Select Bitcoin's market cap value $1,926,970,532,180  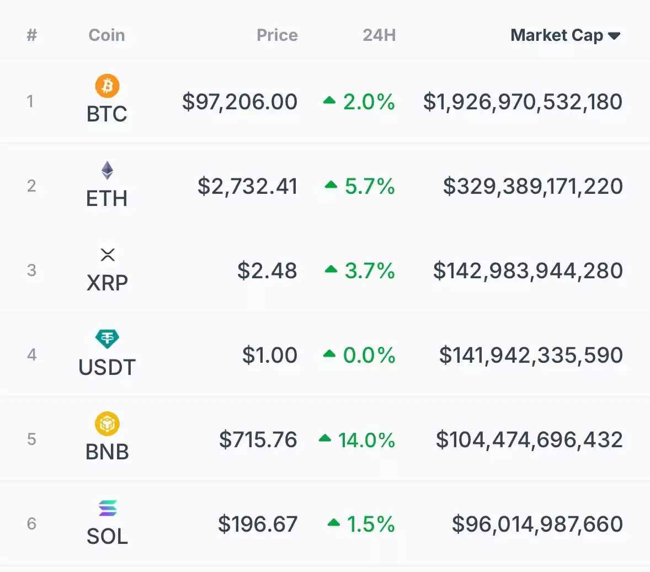[x=523, y=102]
